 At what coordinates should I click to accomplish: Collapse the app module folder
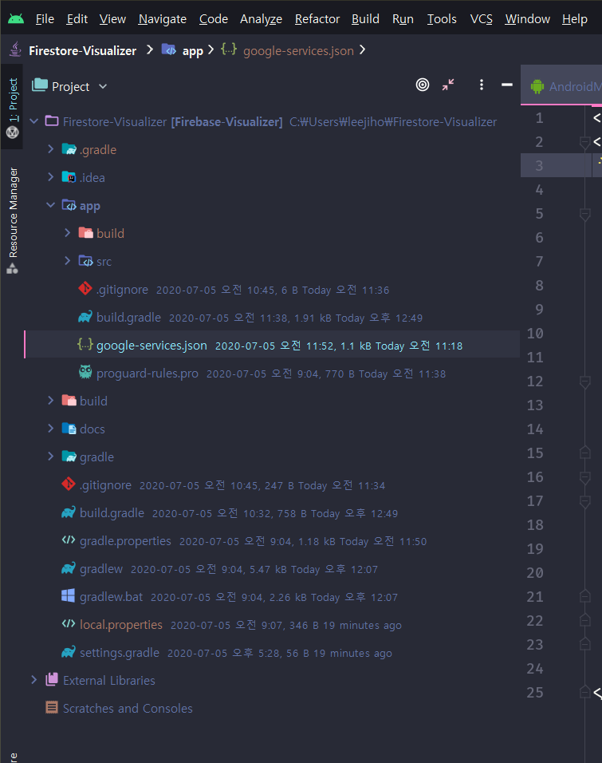pyautogui.click(x=51, y=206)
